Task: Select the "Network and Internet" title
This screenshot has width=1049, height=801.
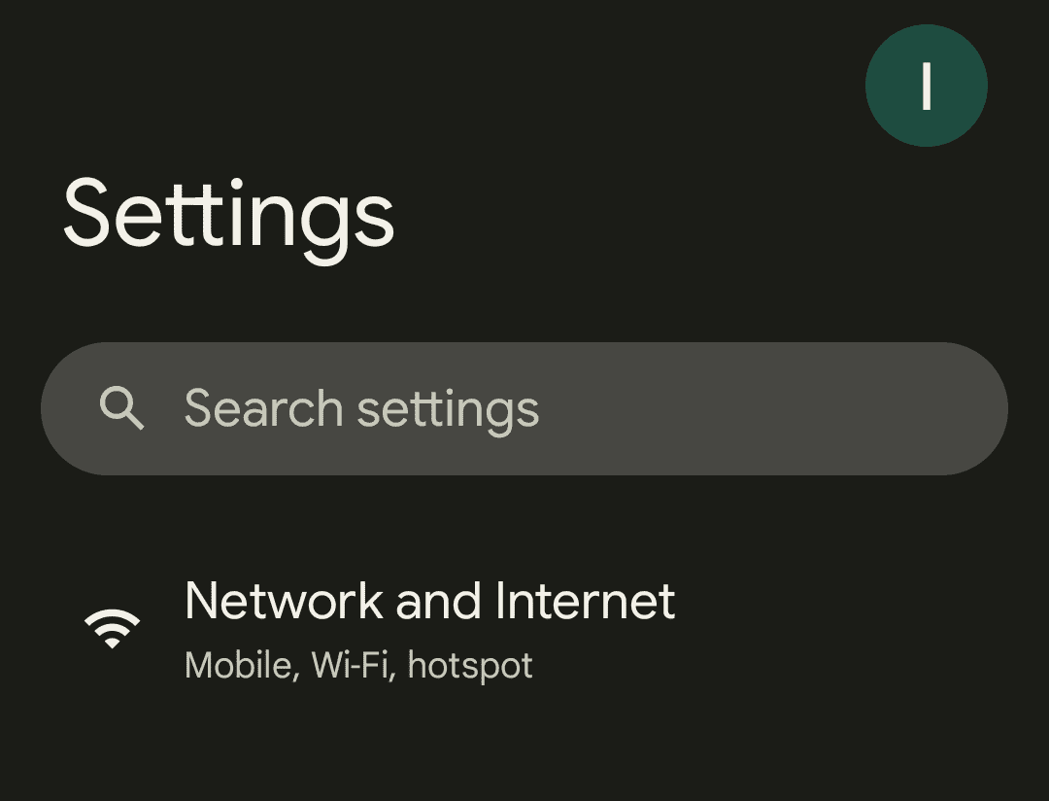Action: click(x=429, y=601)
